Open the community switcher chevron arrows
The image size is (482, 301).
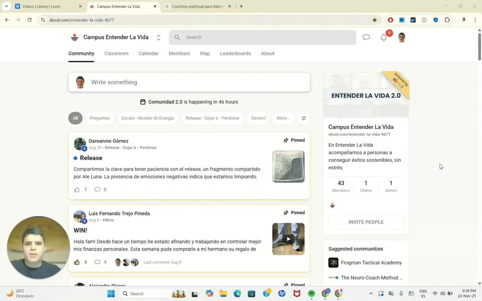pyautogui.click(x=159, y=37)
